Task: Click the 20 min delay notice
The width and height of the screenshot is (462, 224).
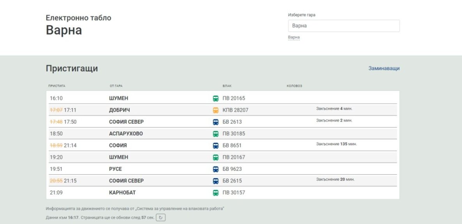Action: (335, 179)
